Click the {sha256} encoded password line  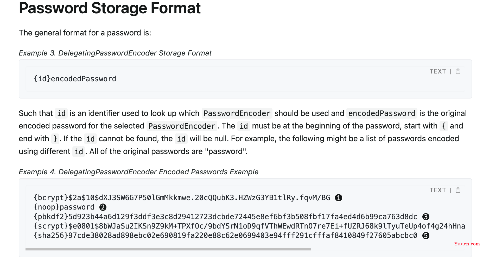pyautogui.click(x=225, y=235)
